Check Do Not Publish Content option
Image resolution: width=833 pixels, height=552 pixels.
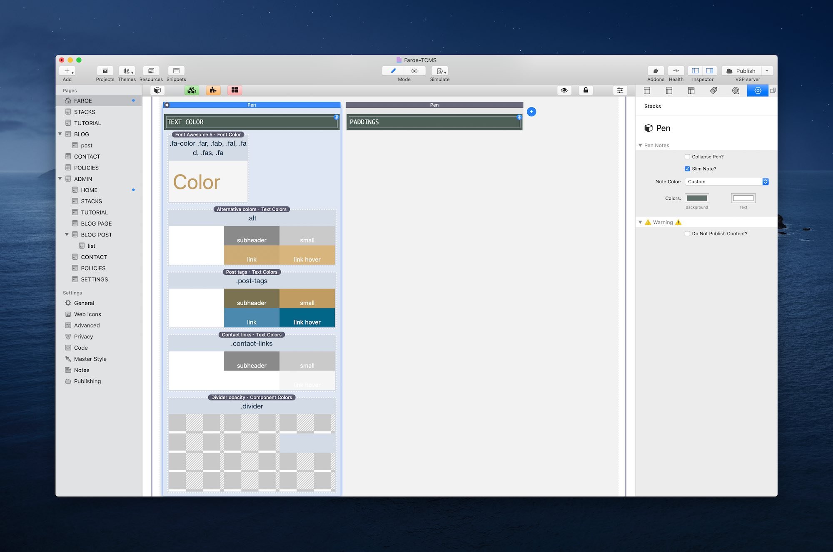687,234
